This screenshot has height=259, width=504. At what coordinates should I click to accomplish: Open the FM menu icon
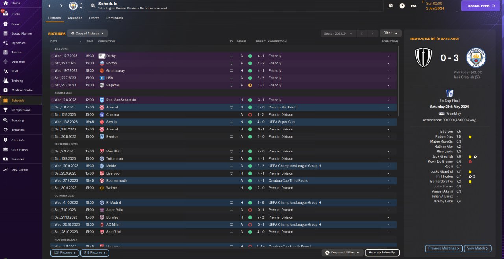(x=413, y=6)
